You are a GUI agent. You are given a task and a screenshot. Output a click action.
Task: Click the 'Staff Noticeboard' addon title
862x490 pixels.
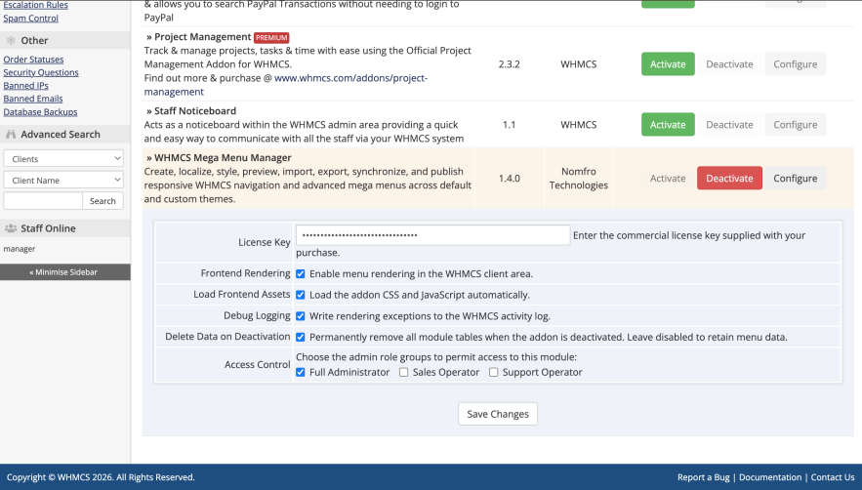pos(195,111)
